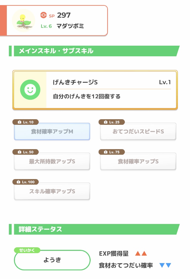Tap the Lv. 100 lock badge
This screenshot has height=279, width=190.
pos(26,182)
